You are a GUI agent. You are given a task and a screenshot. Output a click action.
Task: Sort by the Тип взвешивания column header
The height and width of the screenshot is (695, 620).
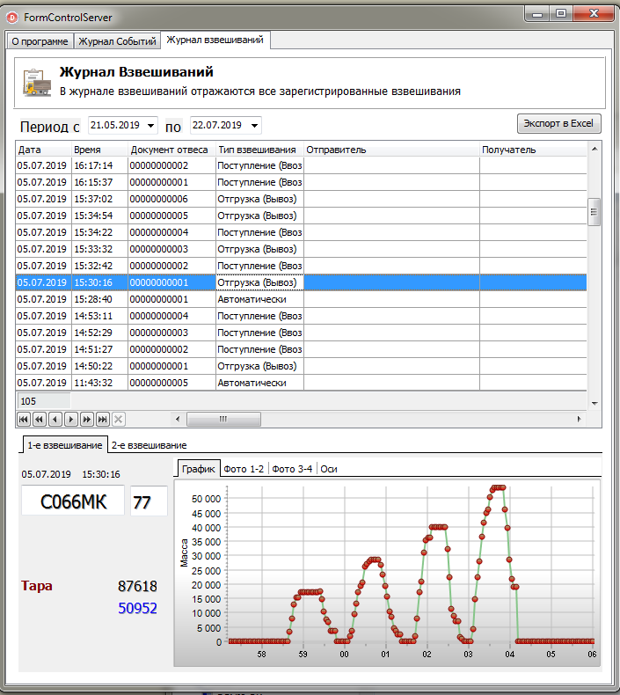pos(259,150)
